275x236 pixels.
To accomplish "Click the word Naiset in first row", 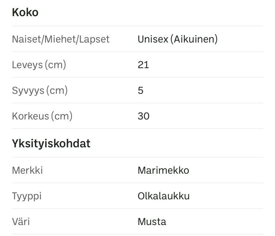I will (x=27, y=39).
